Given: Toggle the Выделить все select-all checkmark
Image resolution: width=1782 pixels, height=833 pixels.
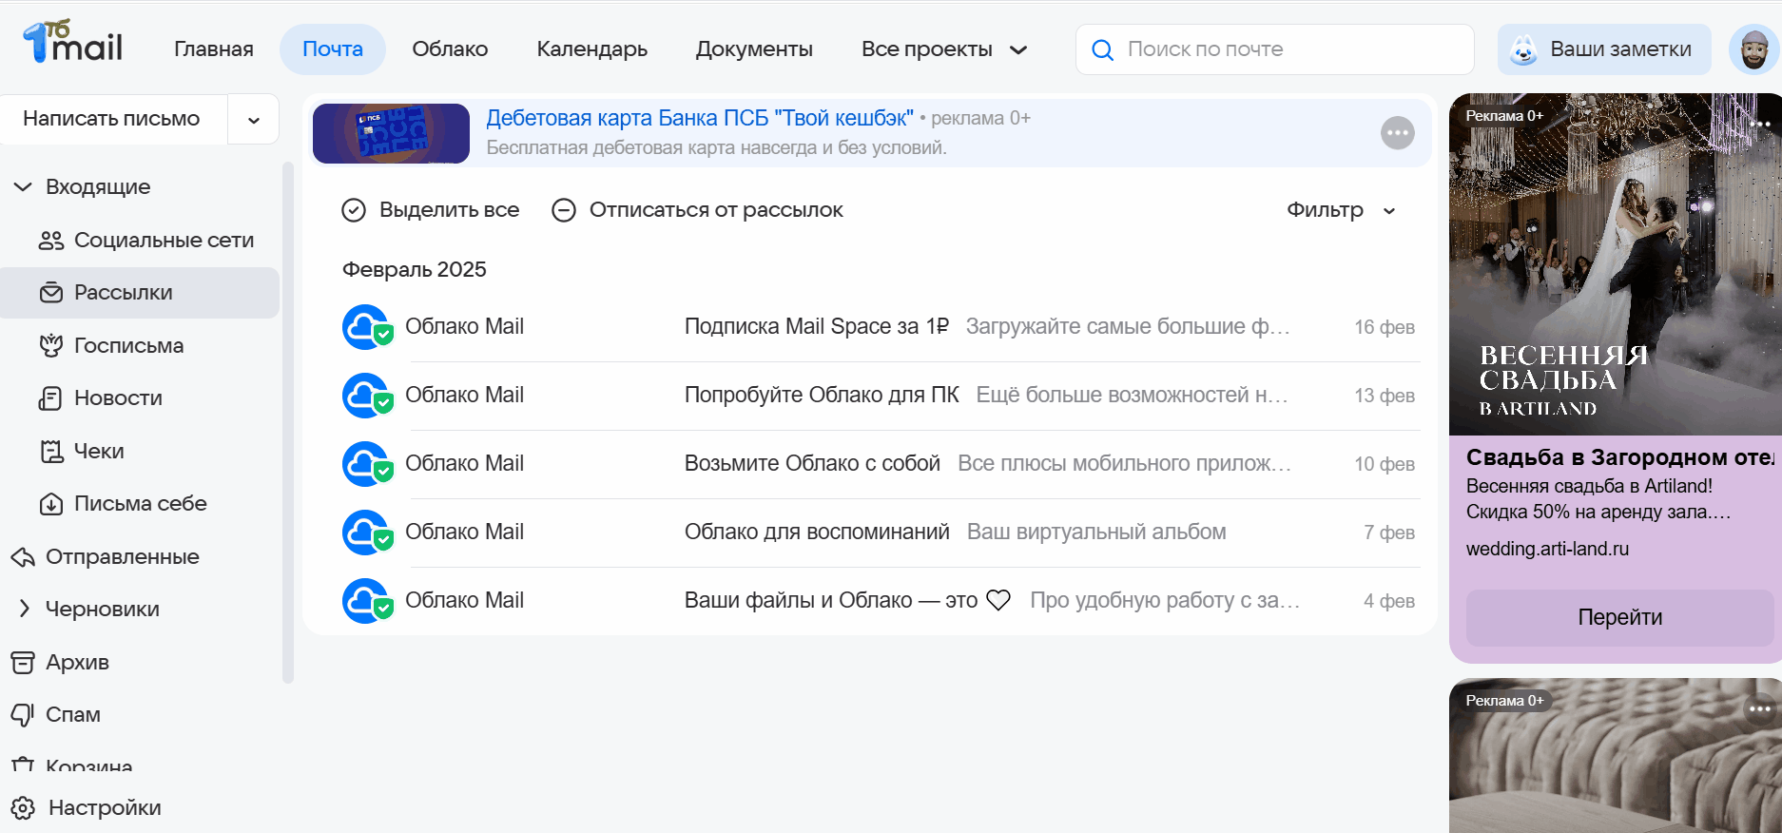Looking at the screenshot, I should (x=354, y=210).
